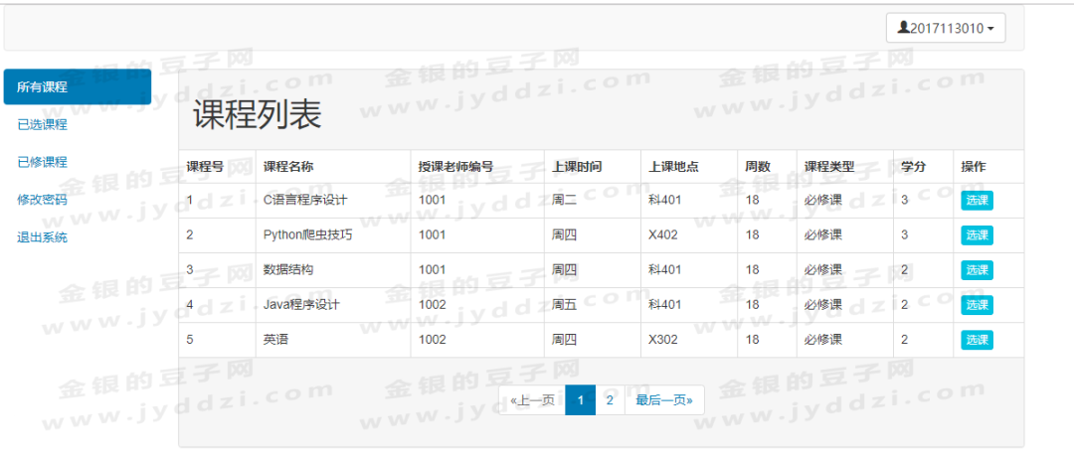Click the X402 location cell

point(663,235)
